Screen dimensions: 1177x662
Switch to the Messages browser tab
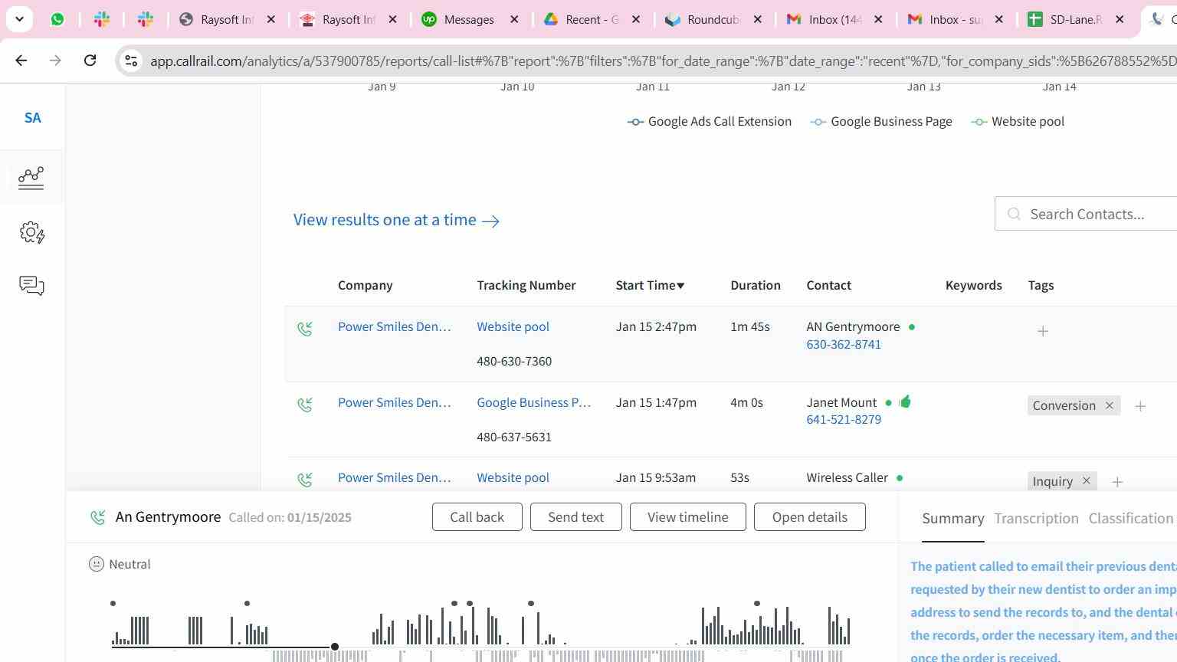pos(470,19)
